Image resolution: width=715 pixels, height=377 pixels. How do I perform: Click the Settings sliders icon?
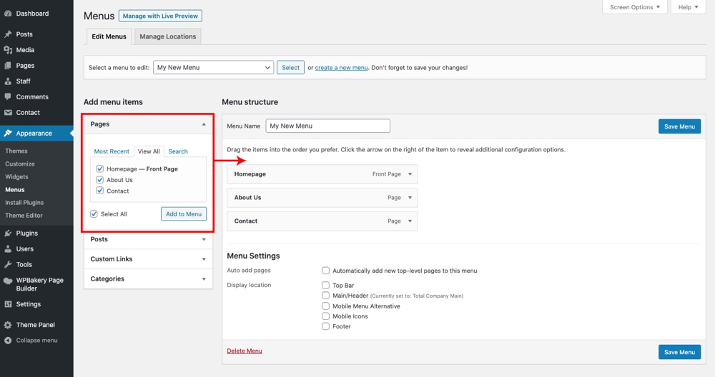[x=8, y=304]
